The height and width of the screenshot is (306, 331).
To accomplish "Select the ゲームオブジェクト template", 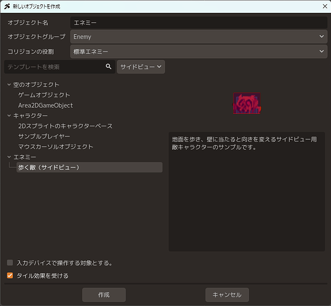I will [44, 95].
